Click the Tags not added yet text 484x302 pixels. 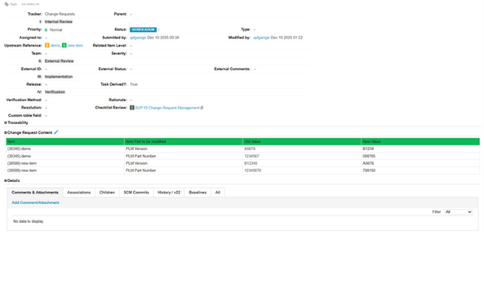(30, 5)
